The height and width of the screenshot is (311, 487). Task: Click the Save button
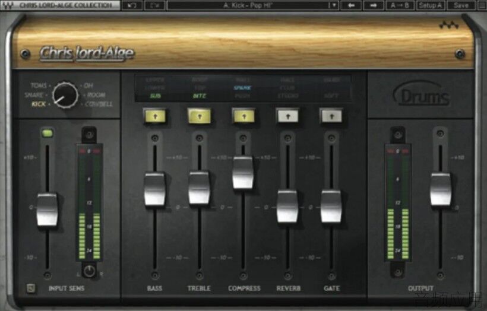461,5
